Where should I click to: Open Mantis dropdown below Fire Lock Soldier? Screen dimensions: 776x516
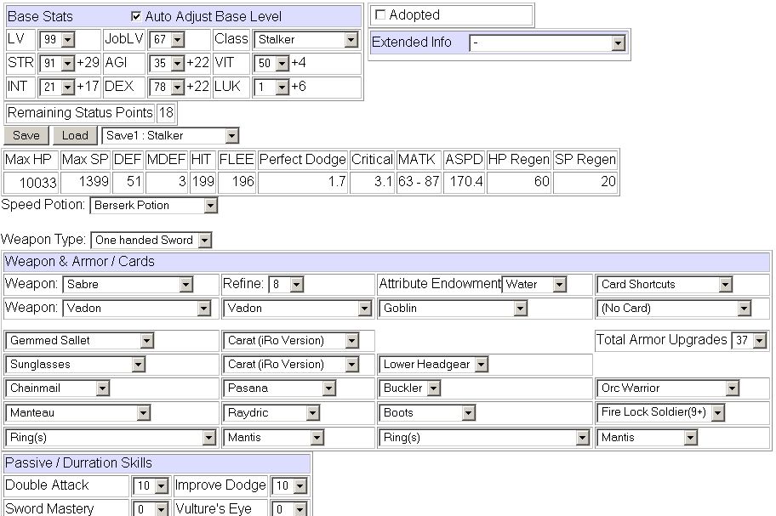(x=647, y=438)
